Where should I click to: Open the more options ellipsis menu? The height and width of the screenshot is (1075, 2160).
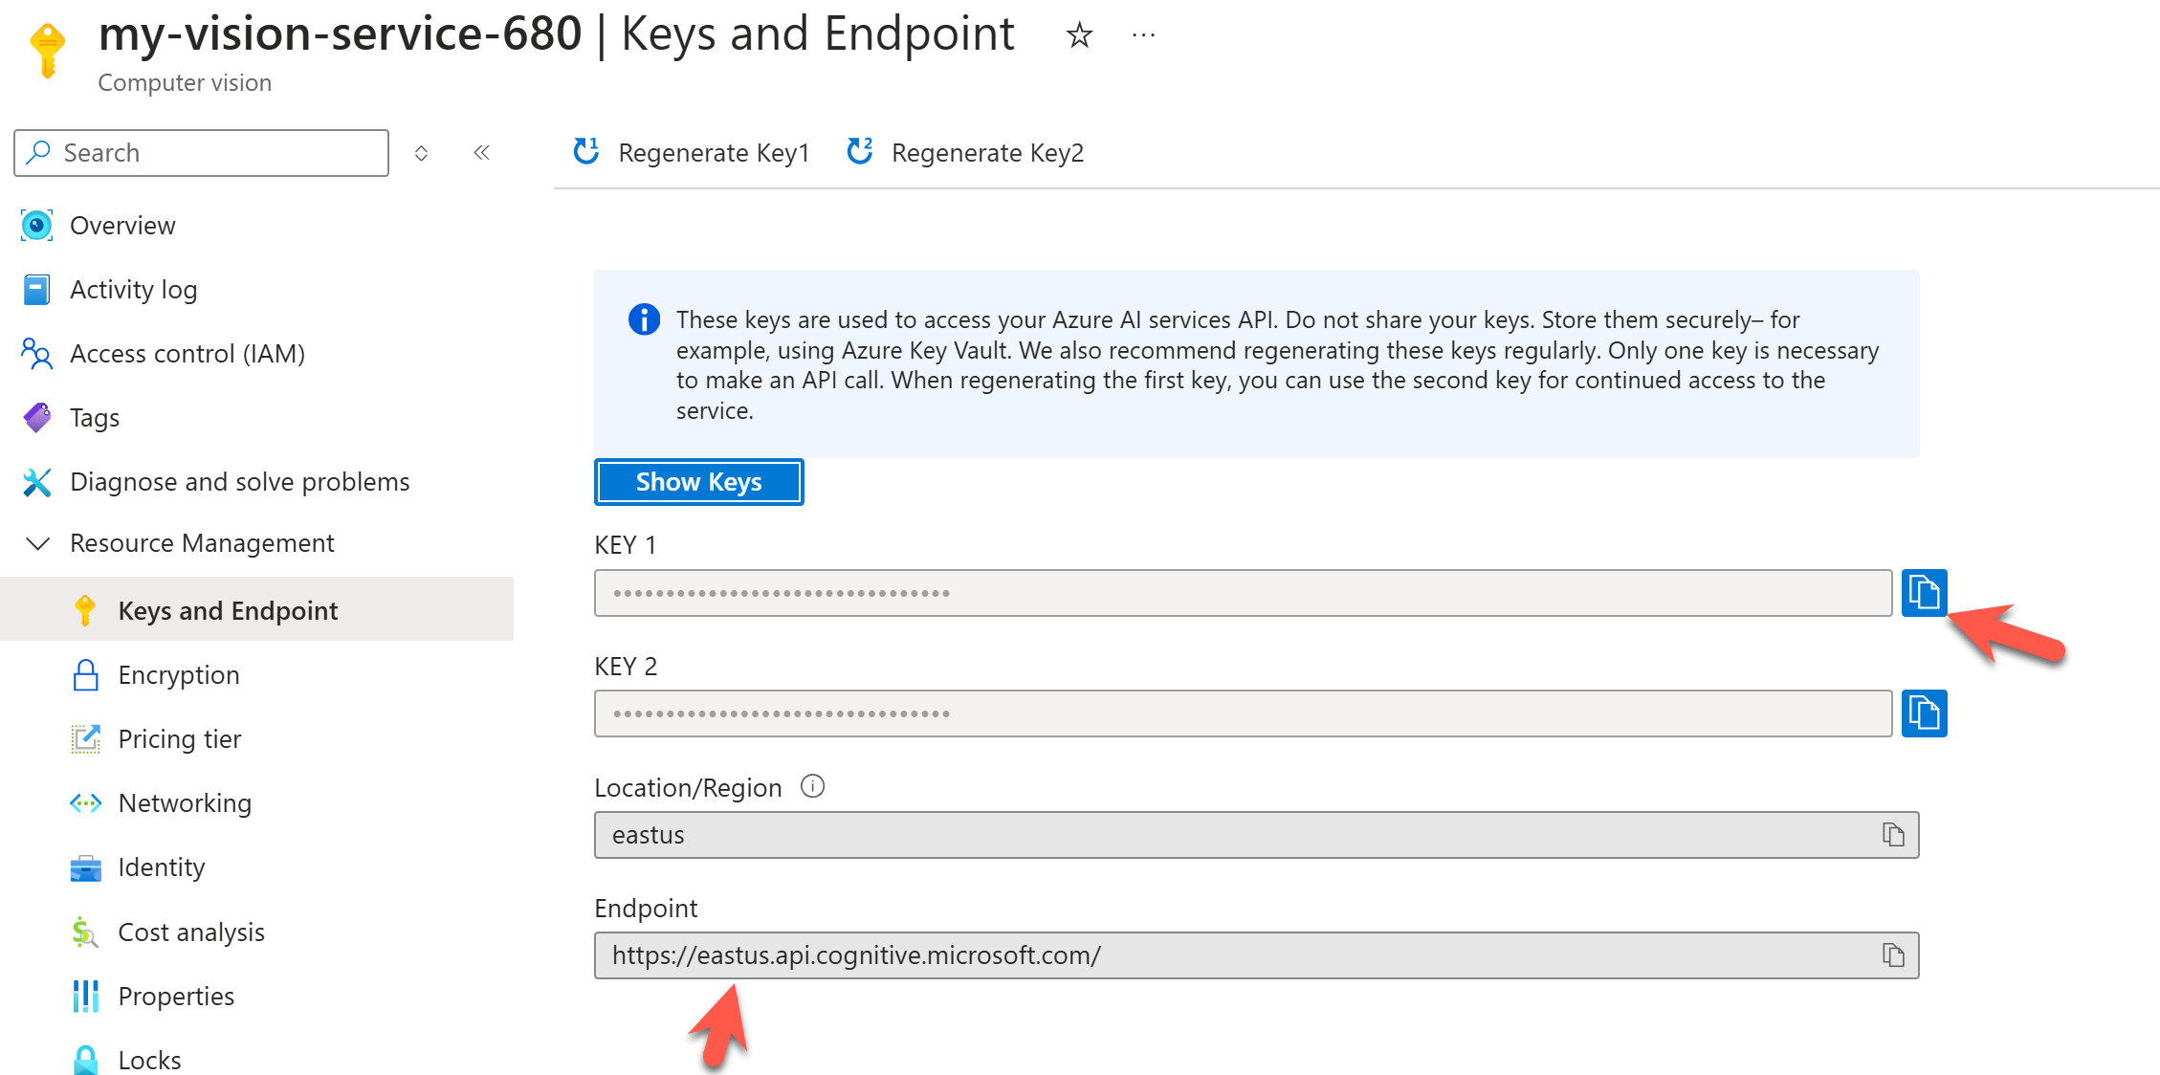(1143, 35)
